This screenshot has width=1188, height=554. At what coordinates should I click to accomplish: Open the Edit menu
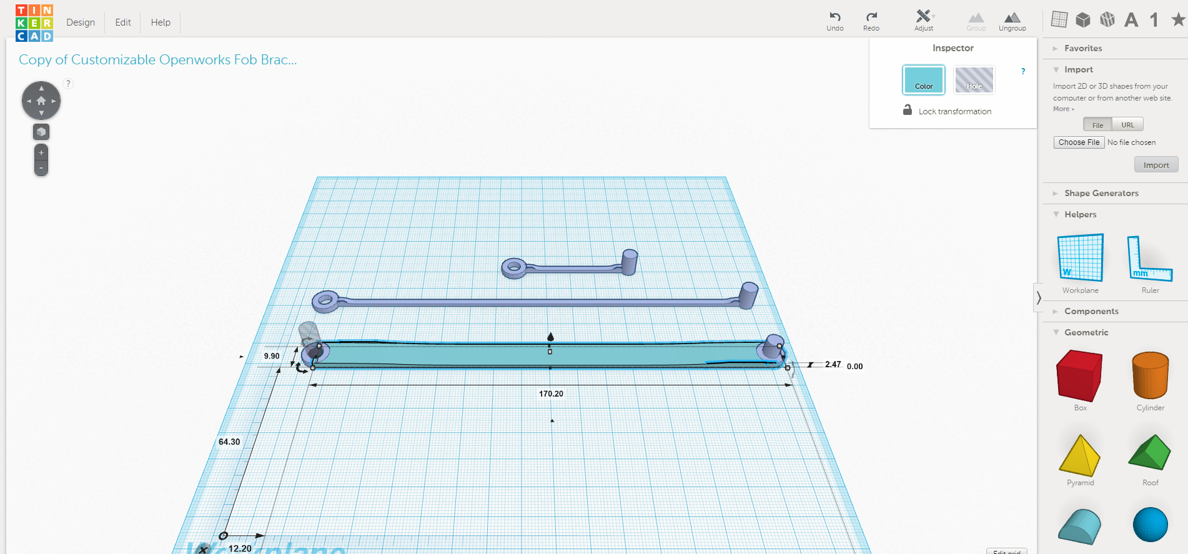coord(123,22)
